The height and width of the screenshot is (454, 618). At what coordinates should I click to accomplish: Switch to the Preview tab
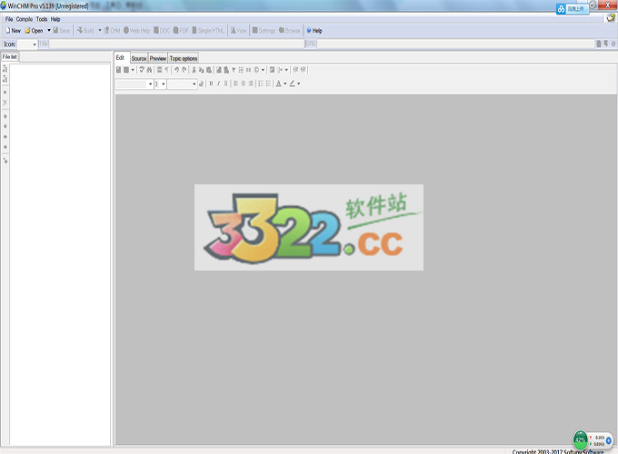tap(157, 58)
